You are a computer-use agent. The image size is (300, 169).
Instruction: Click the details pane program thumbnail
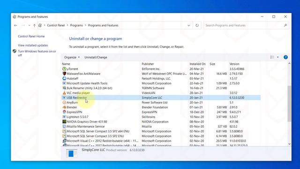click(71, 153)
